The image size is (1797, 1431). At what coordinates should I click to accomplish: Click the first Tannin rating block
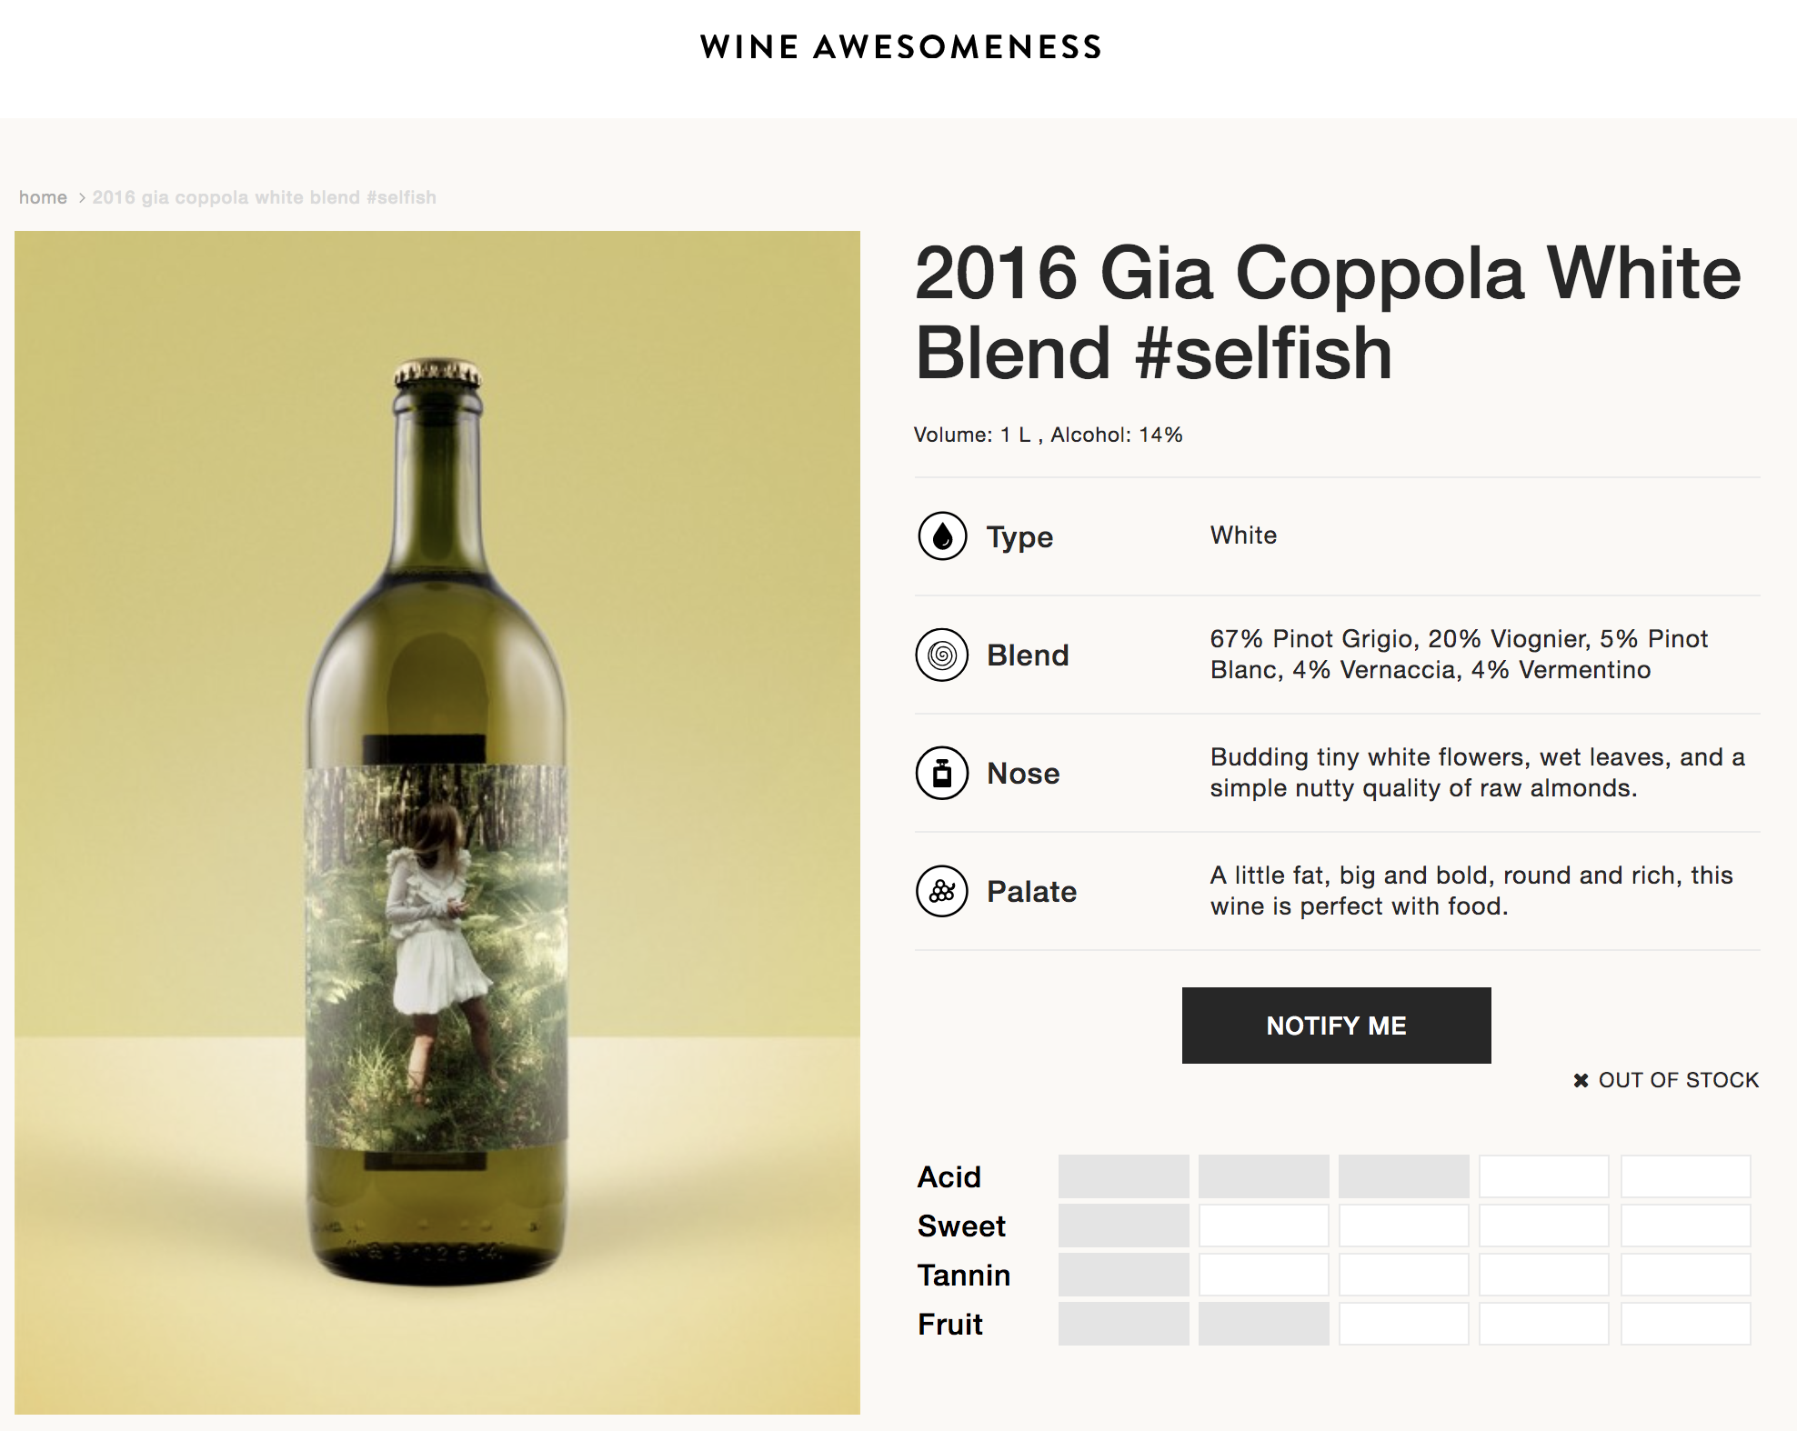pyautogui.click(x=1123, y=1275)
